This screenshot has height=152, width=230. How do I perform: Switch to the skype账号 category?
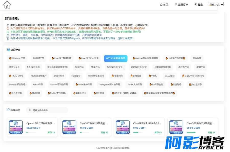click(59, 76)
